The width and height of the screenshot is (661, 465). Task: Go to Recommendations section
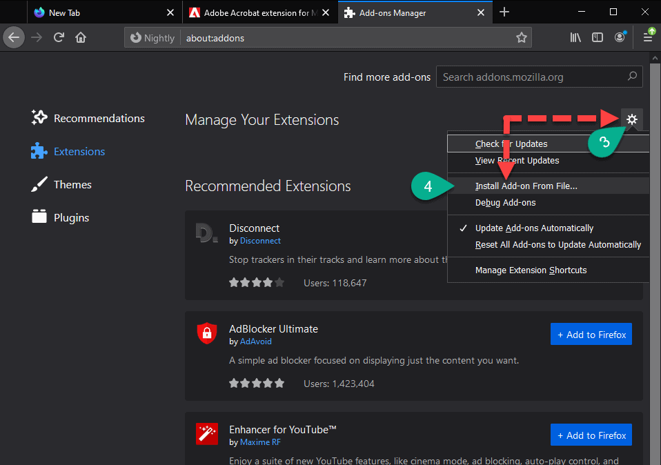coord(88,118)
